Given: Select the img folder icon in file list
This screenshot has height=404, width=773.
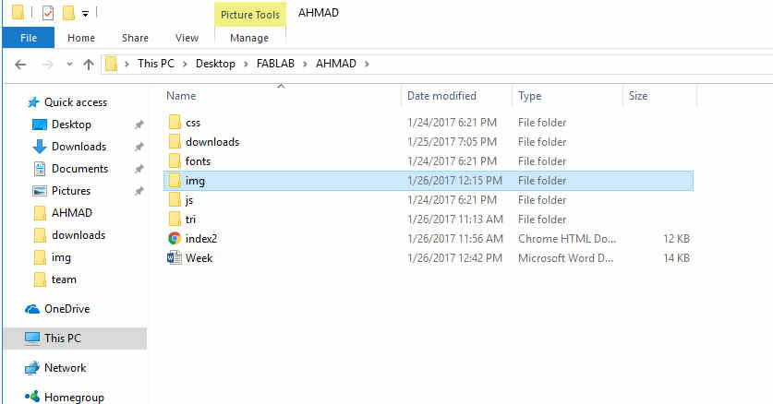Looking at the screenshot, I should click(x=175, y=180).
